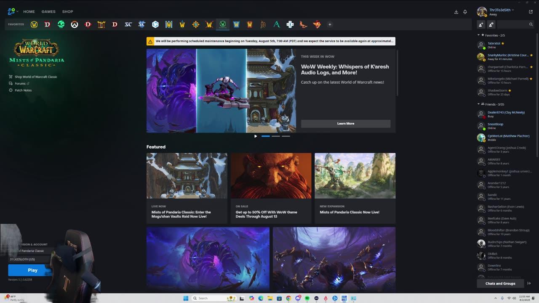Show hidden system tray icons
This screenshot has width=539, height=303.
click(x=496, y=298)
